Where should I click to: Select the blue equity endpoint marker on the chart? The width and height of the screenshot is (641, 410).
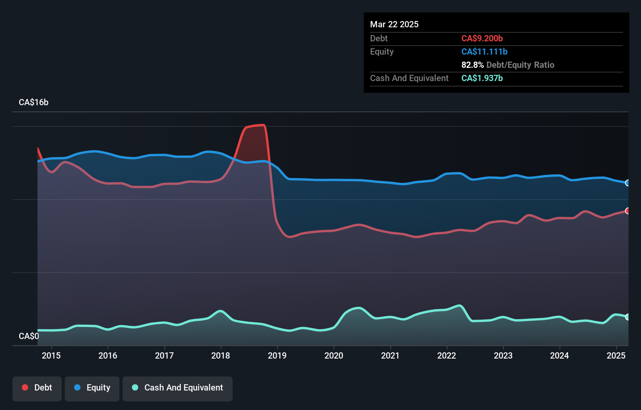coord(628,183)
